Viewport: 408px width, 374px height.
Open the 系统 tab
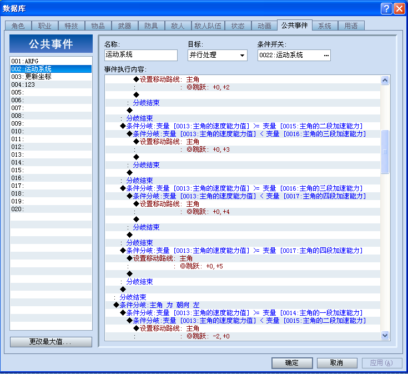click(325, 26)
